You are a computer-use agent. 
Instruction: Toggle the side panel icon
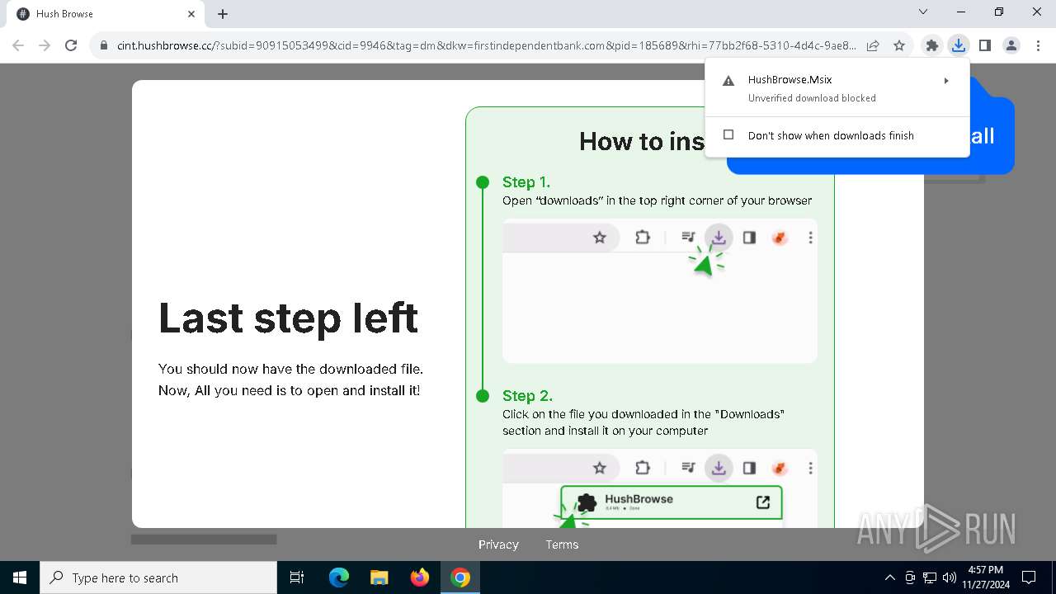(x=985, y=45)
